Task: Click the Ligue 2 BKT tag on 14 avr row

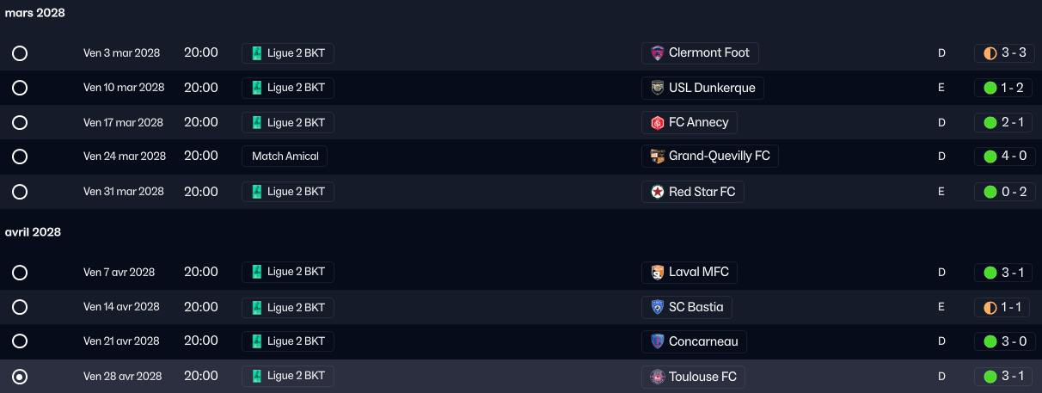Action: [287, 307]
